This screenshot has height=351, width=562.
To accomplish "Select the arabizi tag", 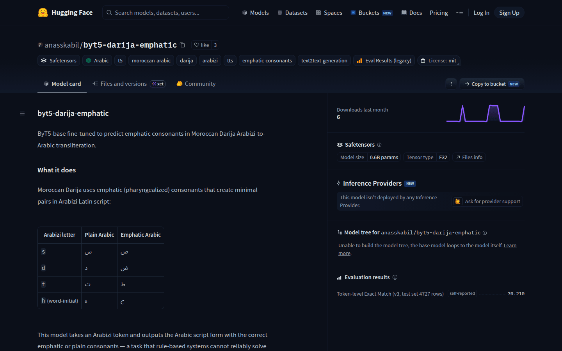I will point(210,60).
